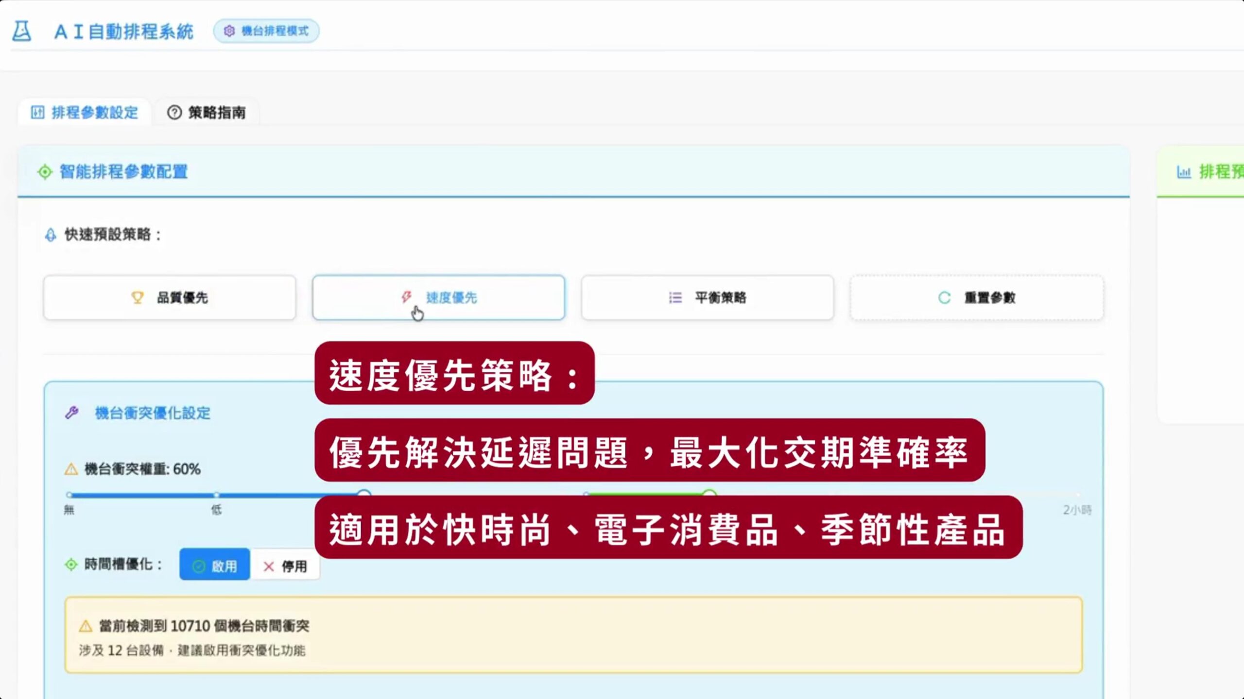1244x699 pixels.
Task: Click the 機台衝突權重 slider handle
Action: (364, 493)
